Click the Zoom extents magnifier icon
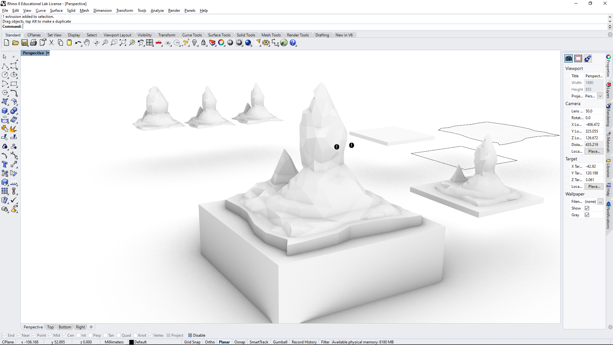 [123, 43]
